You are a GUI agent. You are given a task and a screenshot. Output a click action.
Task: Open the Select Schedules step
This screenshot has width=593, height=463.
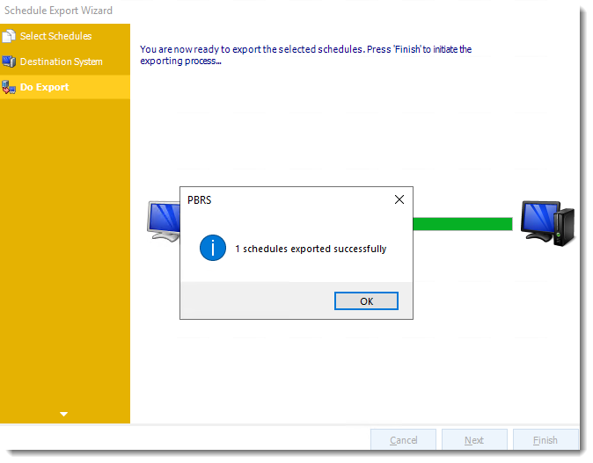(65, 36)
